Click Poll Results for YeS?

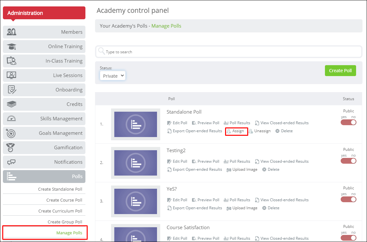point(237,200)
